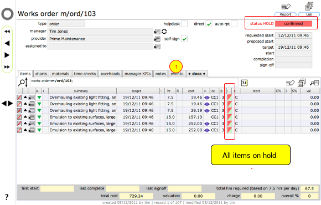
Task: Click the help question mark
Action: coord(7,197)
